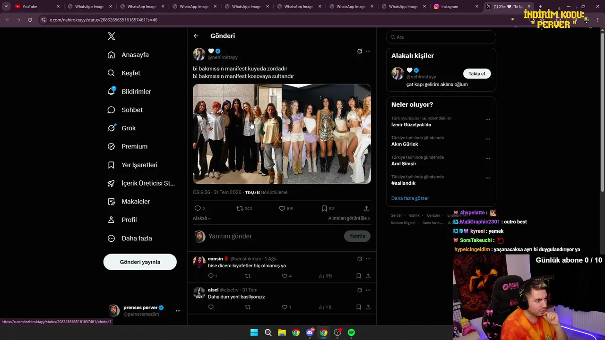
Task: Open Grok icon on cansin's comment
Action: coord(360,259)
